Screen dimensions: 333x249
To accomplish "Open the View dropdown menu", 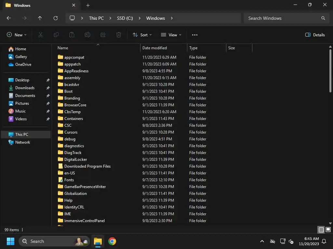I will tap(171, 35).
